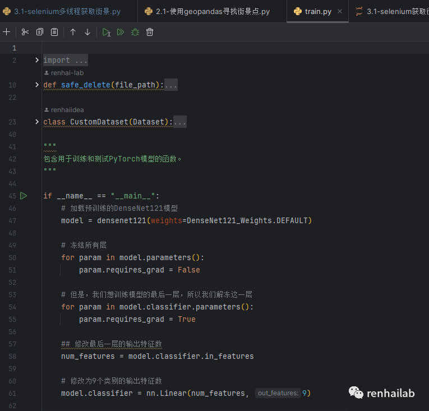The height and width of the screenshot is (411, 429).
Task: Open author hint renhaiidea
Action: point(64,110)
